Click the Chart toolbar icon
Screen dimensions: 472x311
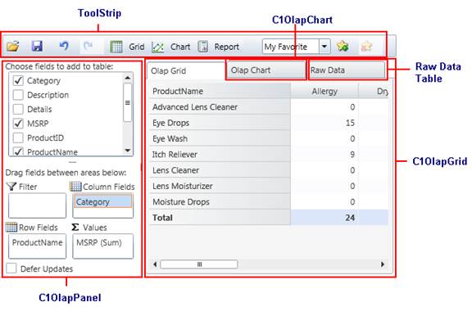pos(157,47)
